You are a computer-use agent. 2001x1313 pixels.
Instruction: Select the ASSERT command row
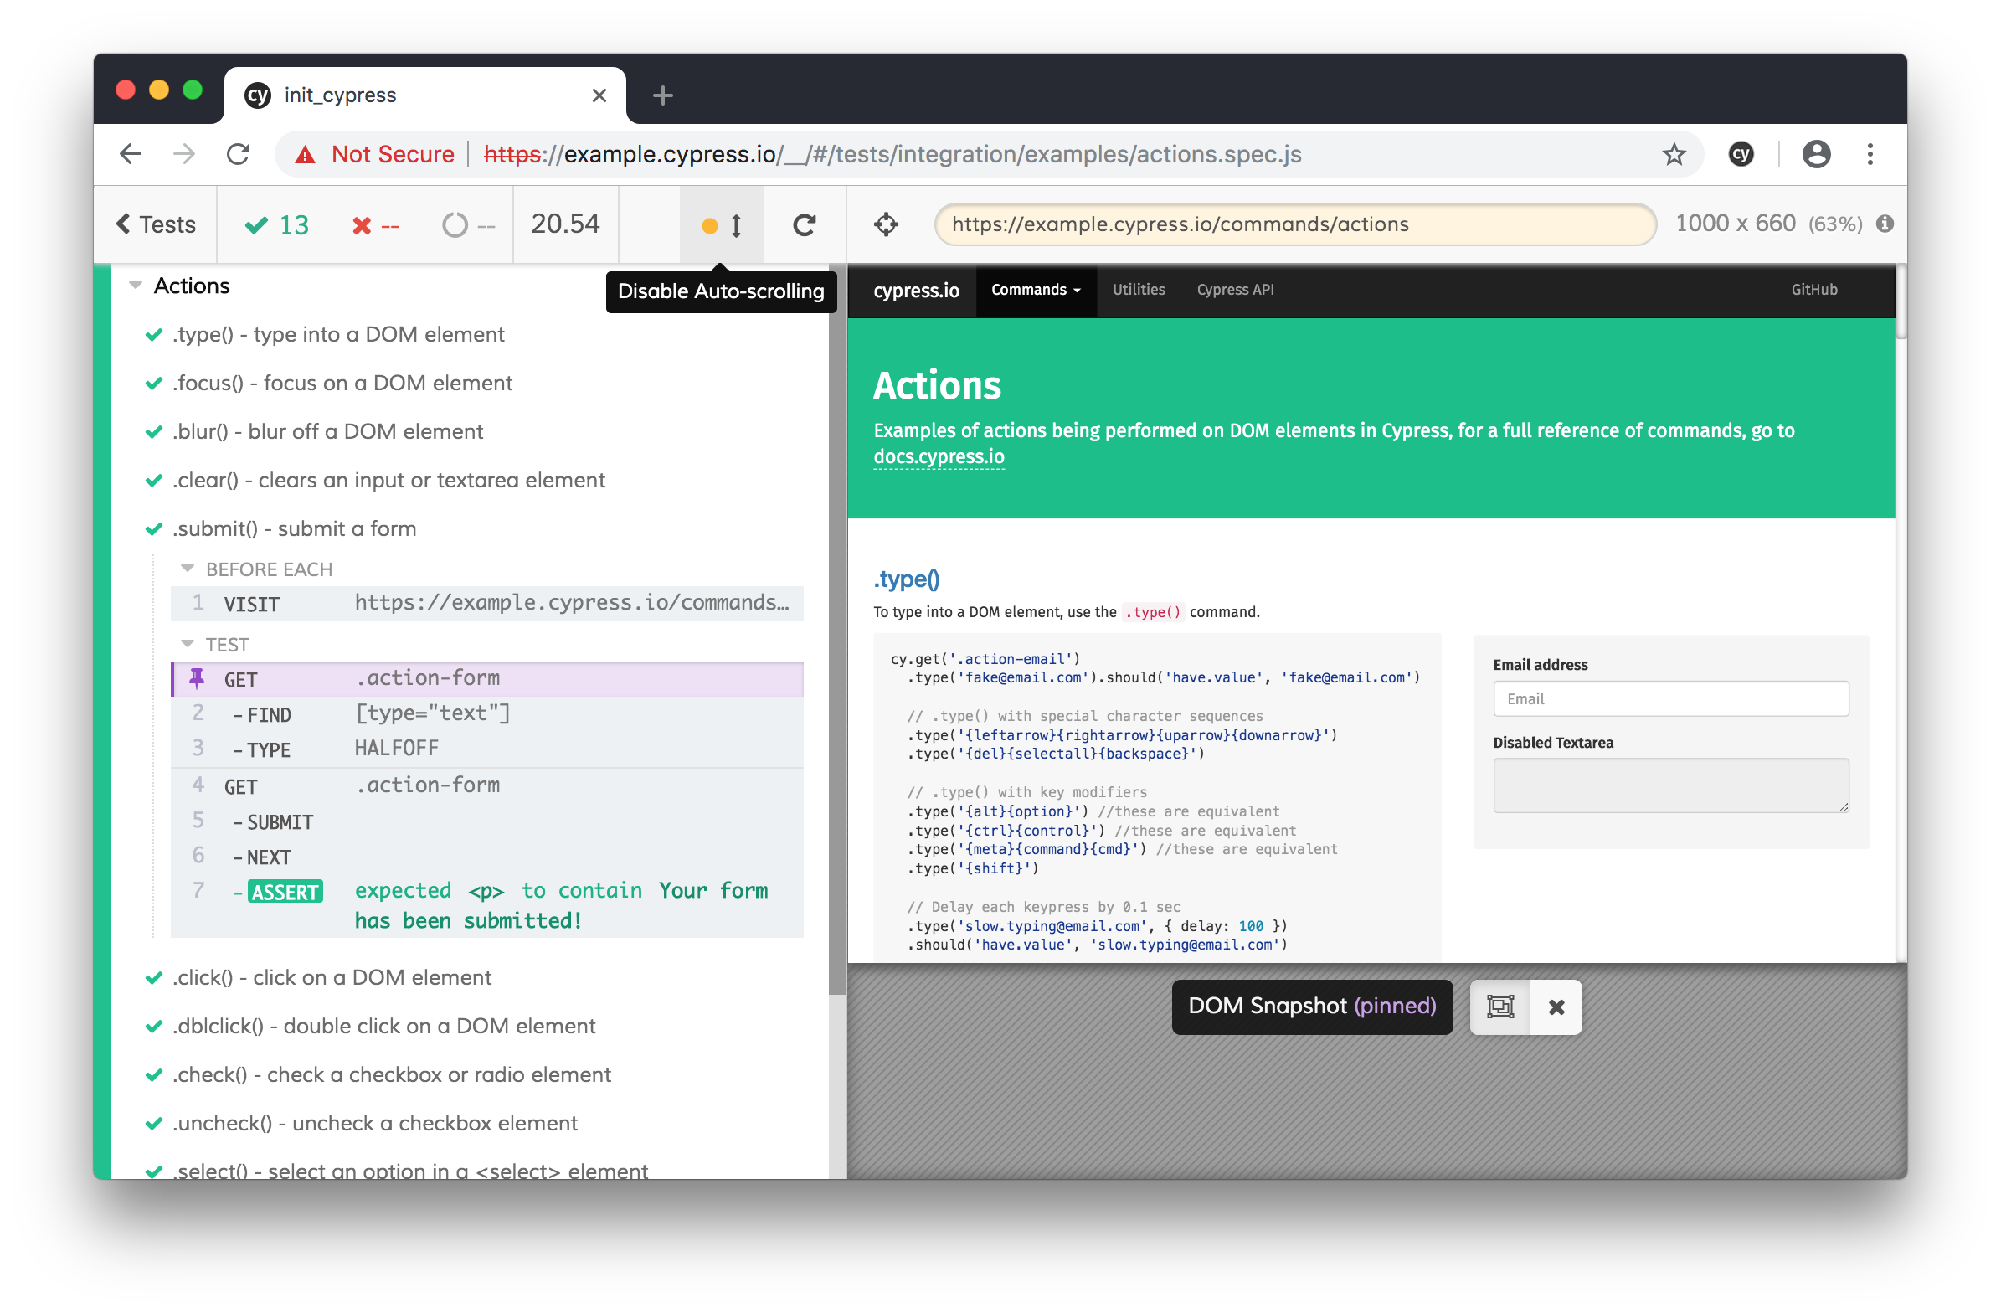486,908
